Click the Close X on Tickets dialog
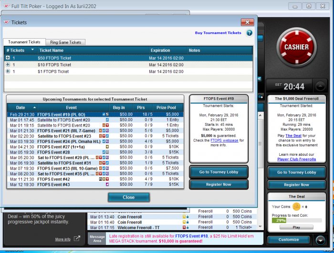 pyautogui.click(x=247, y=22)
